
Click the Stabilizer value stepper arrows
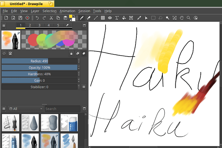[x=79, y=87]
